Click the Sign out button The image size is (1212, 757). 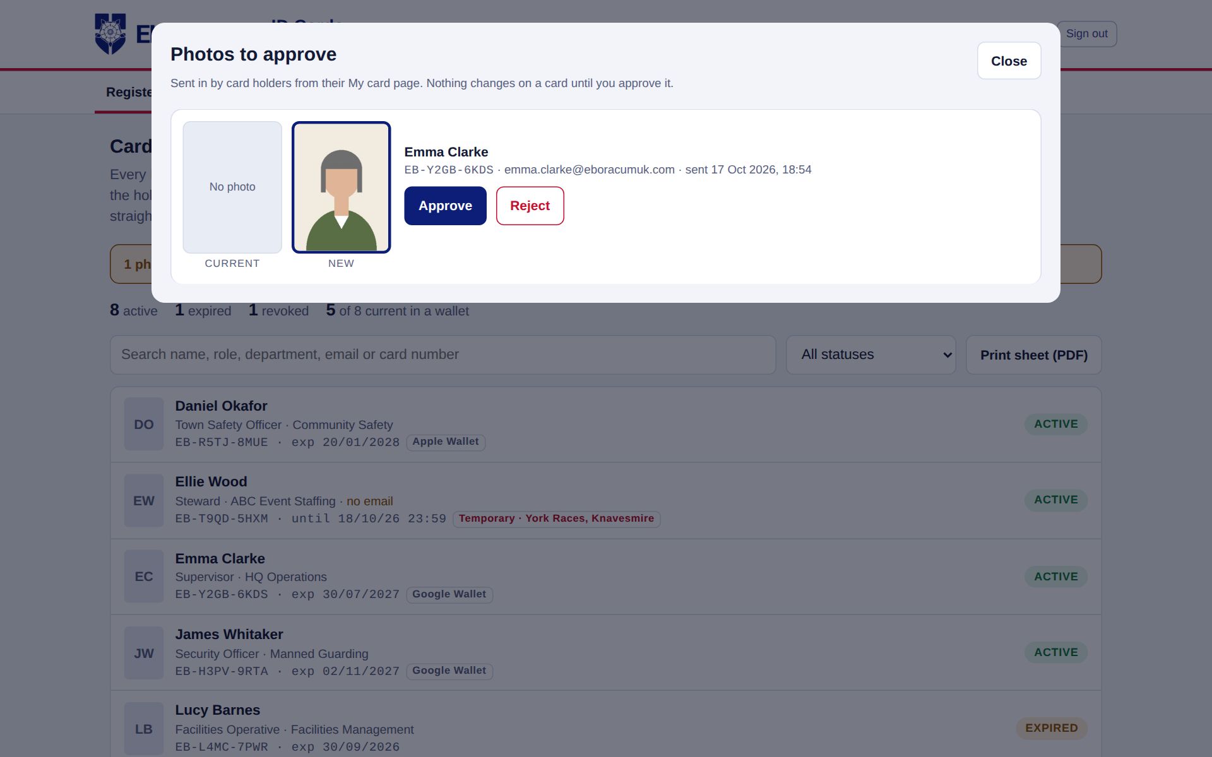pyautogui.click(x=1086, y=33)
